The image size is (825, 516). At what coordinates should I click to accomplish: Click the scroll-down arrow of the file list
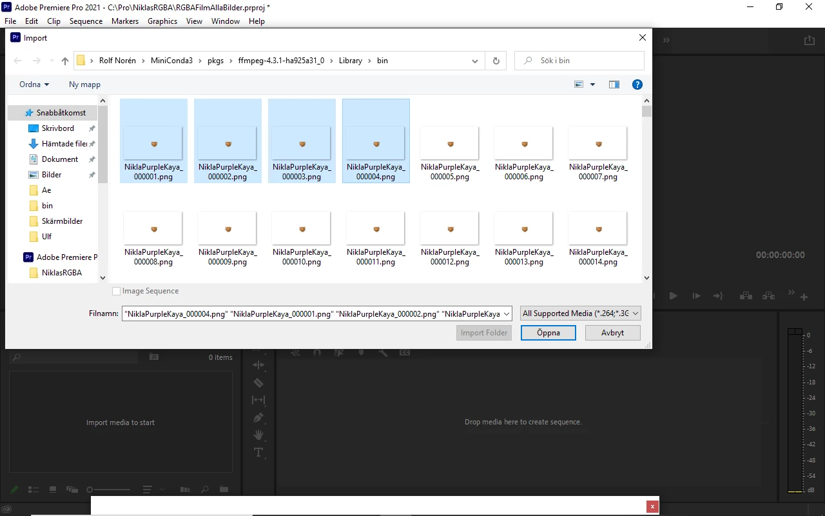click(x=646, y=278)
